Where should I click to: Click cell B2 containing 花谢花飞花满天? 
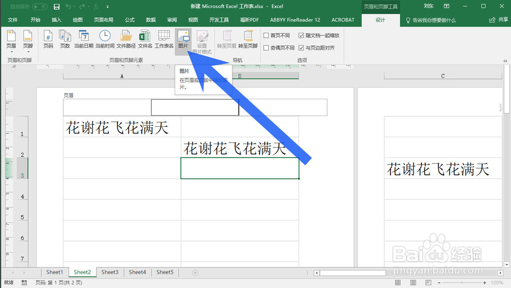tap(240, 148)
